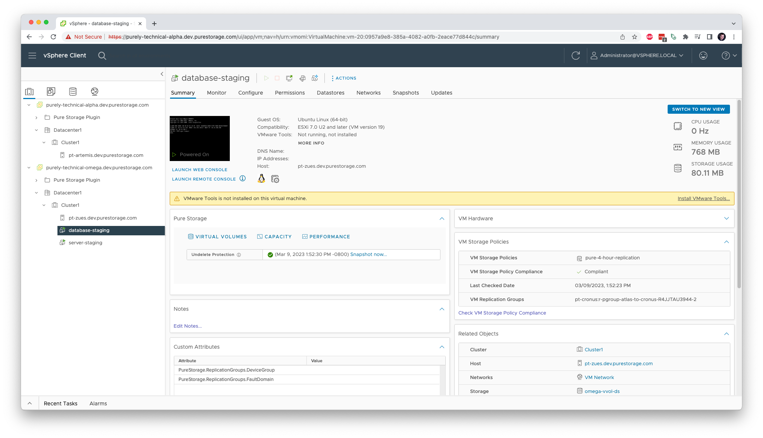Click the main page vertical scrollbar
The height and width of the screenshot is (438, 763).
[739, 194]
